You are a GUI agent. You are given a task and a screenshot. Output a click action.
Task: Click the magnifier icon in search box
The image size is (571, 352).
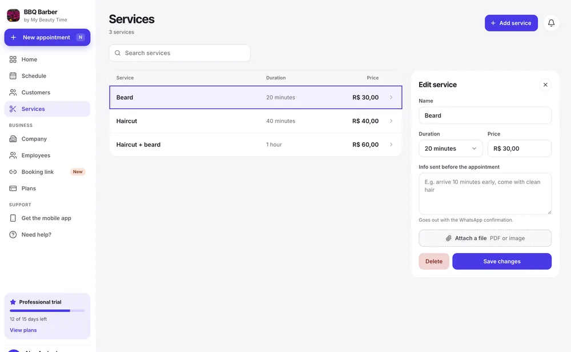[118, 53]
